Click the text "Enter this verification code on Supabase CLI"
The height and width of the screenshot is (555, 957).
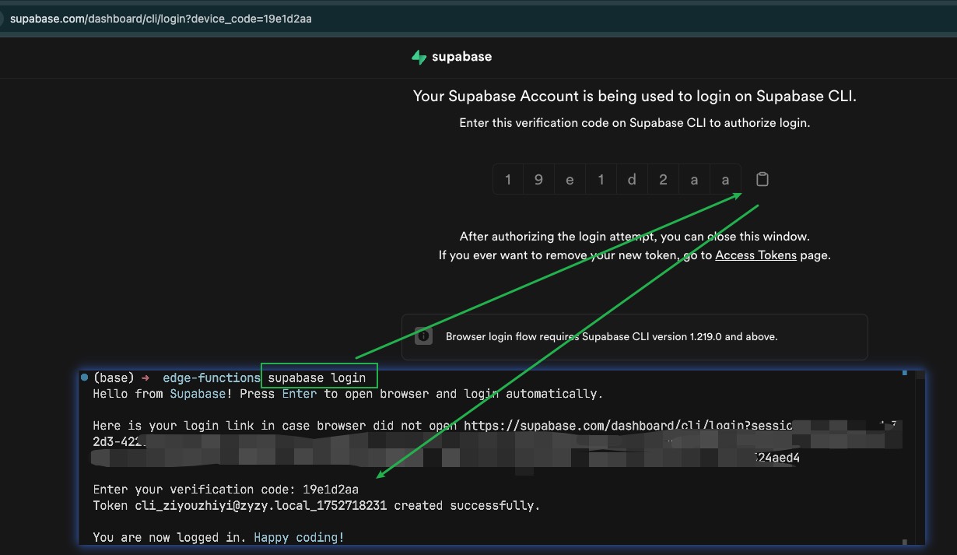pos(634,123)
